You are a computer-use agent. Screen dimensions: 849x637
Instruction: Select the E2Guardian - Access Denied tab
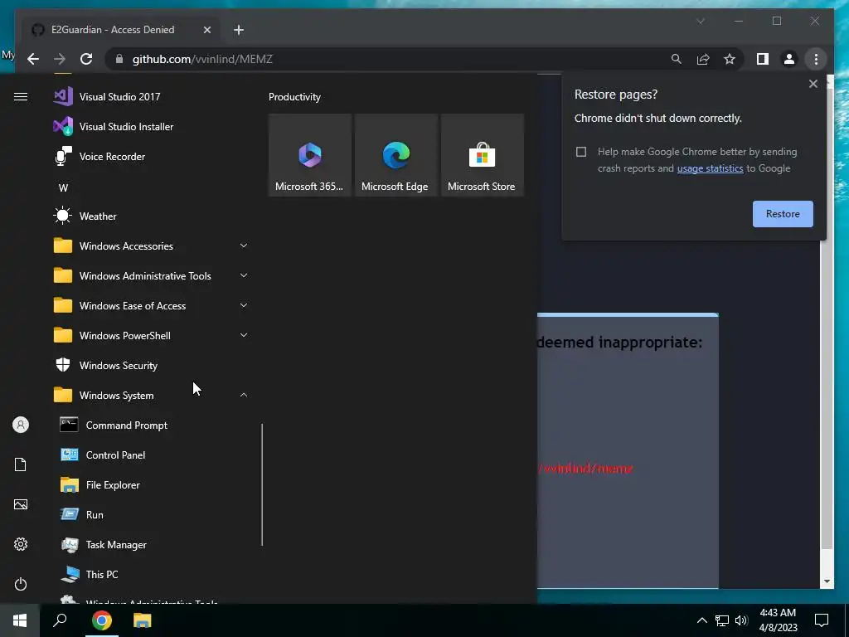point(120,30)
